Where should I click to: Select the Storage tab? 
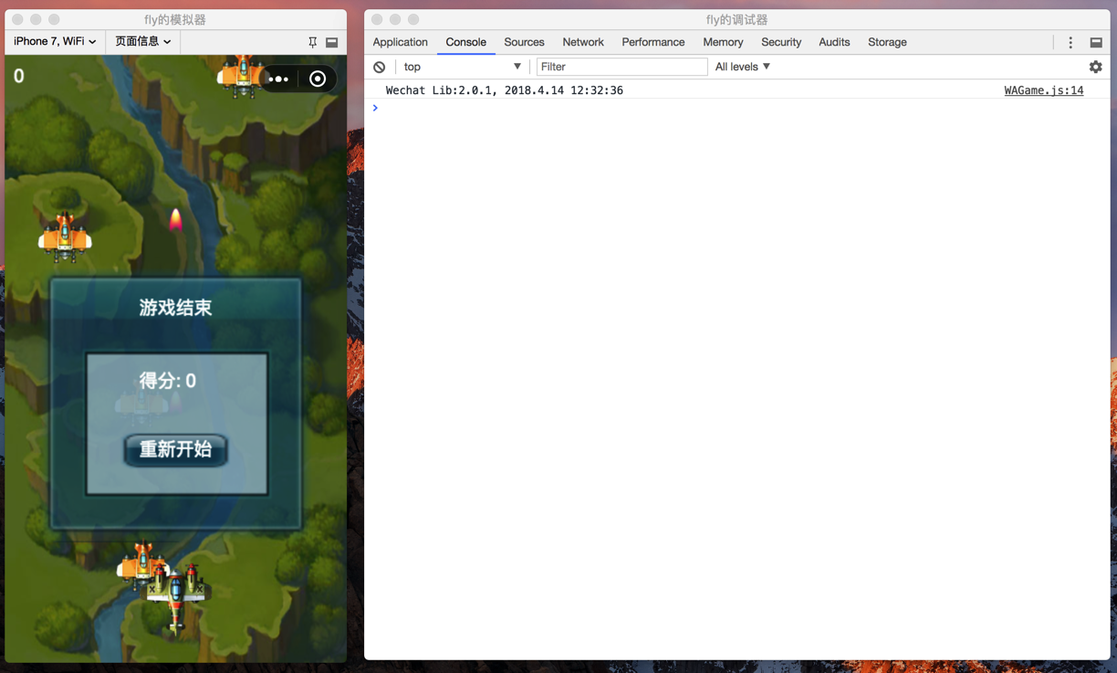point(887,42)
